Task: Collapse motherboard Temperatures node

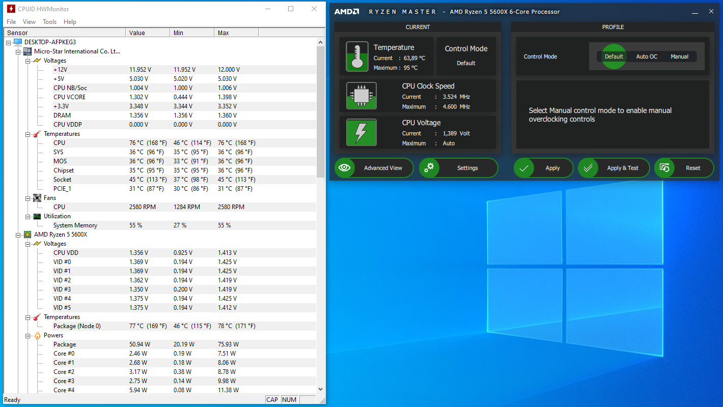Action: coord(28,134)
